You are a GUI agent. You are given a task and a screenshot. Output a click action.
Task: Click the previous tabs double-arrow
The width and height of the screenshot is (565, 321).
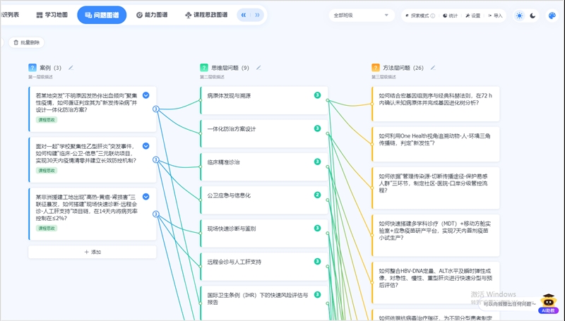[244, 15]
